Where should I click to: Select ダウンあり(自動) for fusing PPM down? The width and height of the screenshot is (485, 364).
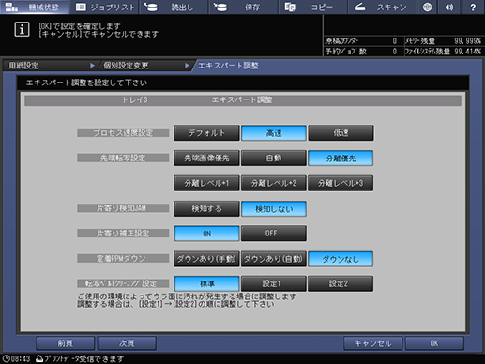274,259
